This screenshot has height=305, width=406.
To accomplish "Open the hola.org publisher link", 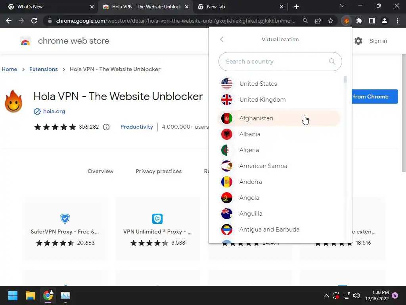I will [x=54, y=112].
